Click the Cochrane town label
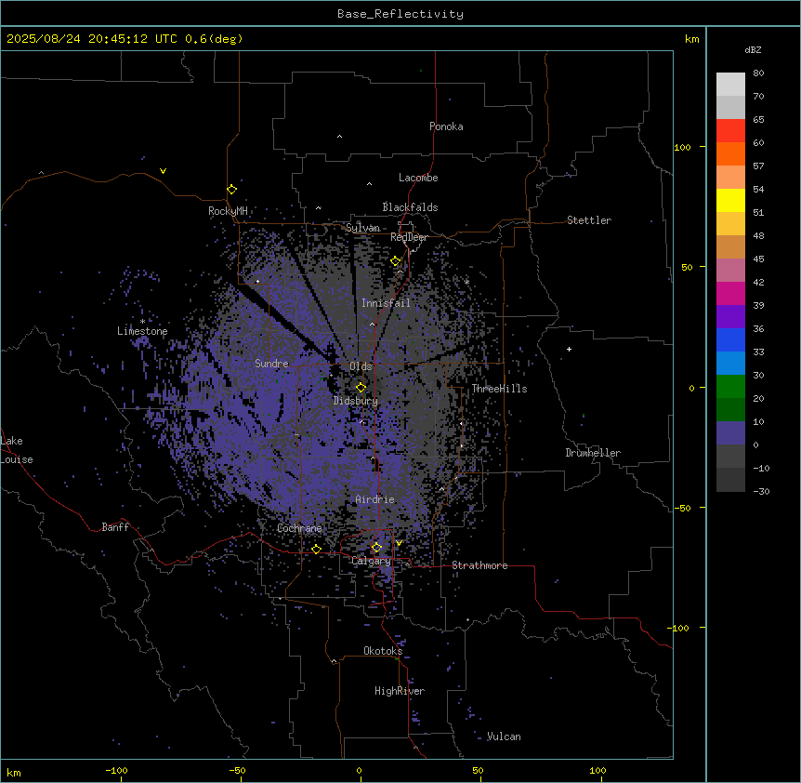Viewport: 801px width, 783px height. [x=299, y=528]
